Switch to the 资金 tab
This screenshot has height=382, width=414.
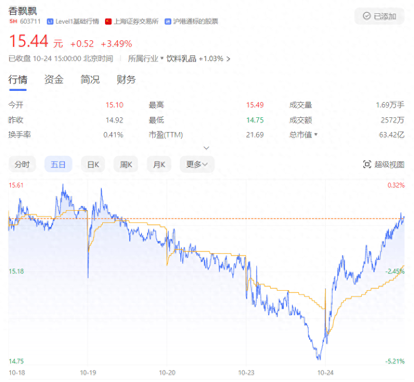(54, 80)
